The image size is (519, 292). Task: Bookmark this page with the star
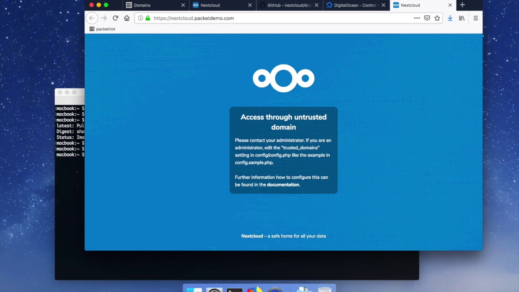click(x=437, y=18)
